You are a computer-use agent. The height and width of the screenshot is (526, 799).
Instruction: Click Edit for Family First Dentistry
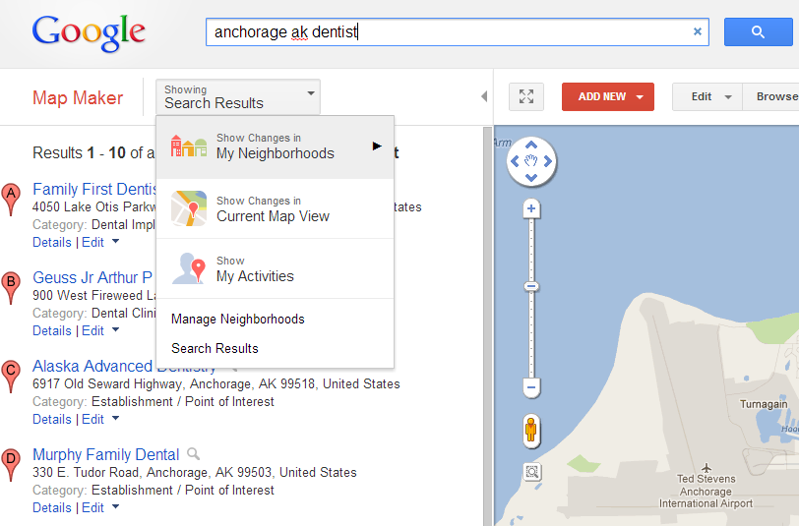pos(92,243)
